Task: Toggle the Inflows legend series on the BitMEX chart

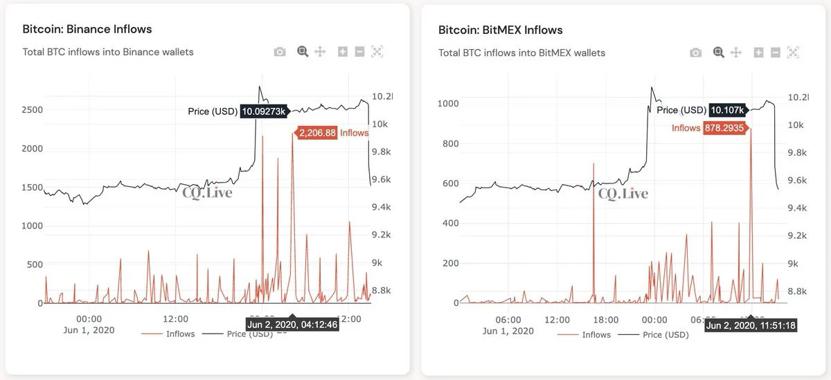Action: (584, 334)
